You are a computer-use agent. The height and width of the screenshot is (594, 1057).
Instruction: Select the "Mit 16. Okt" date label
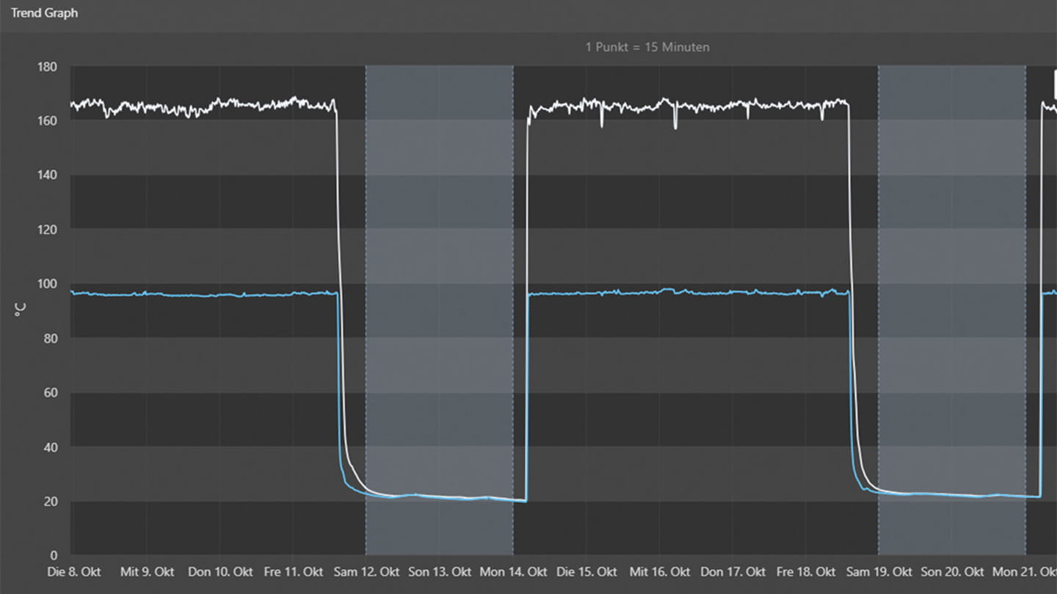[659, 572]
